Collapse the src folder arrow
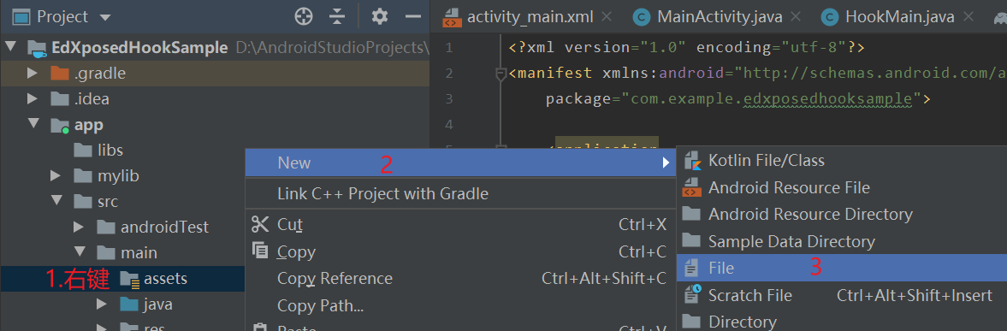The image size is (1007, 331). pos(57,201)
